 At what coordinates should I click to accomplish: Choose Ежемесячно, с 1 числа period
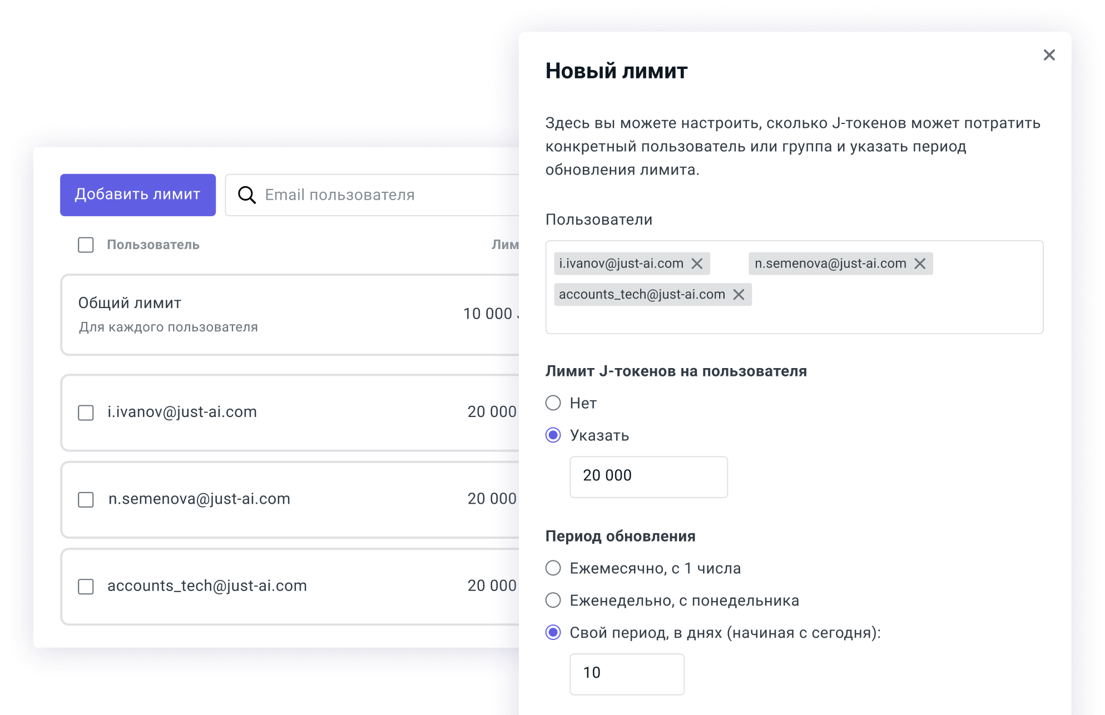[x=553, y=568]
